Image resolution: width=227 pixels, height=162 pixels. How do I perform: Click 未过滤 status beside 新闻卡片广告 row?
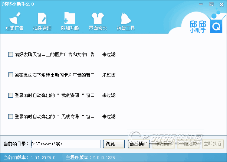(x=109, y=75)
